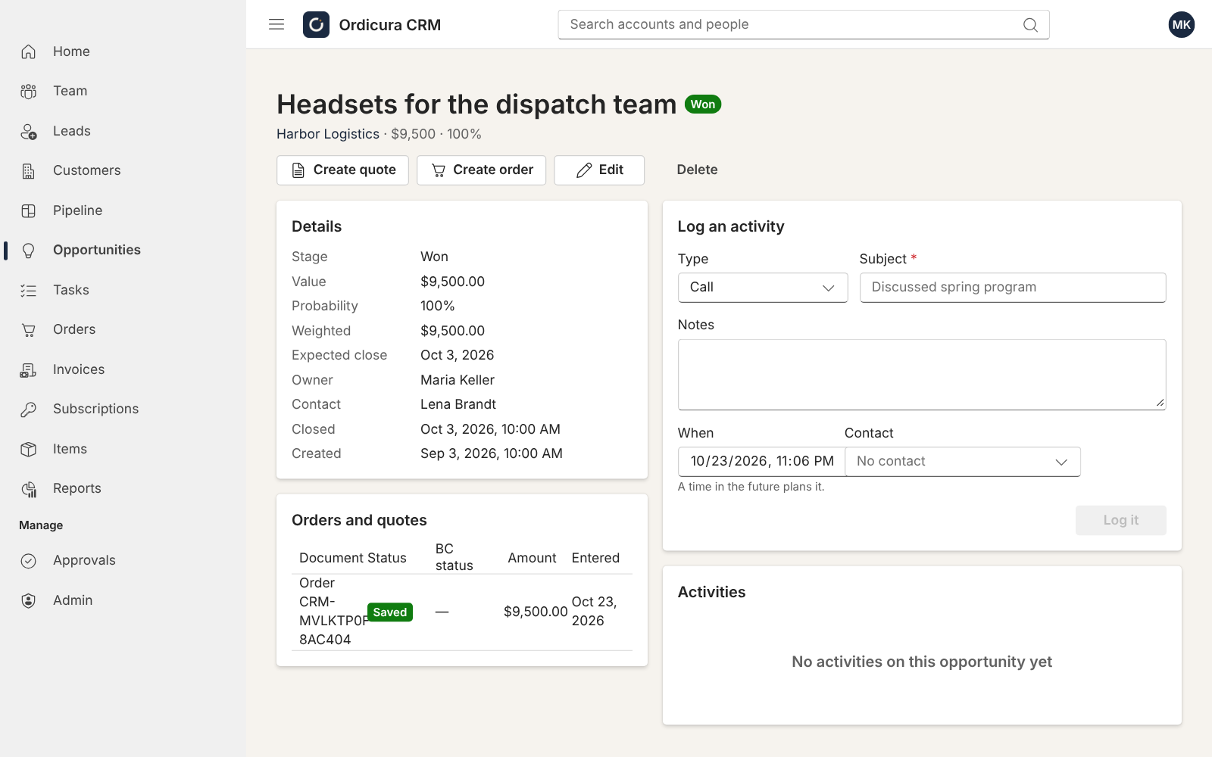Click the Subscriptions key icon
Screen dimensions: 1212x757
(29, 410)
